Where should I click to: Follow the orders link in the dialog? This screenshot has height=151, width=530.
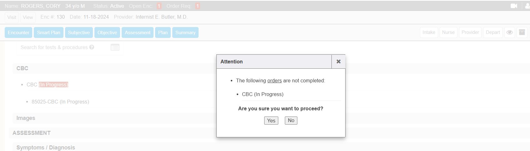point(275,80)
